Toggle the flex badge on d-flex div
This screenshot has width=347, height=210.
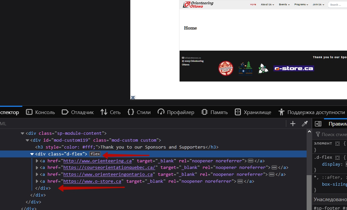(95, 154)
